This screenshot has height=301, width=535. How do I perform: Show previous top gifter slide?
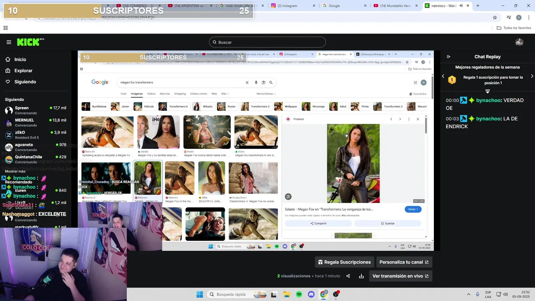click(443, 76)
